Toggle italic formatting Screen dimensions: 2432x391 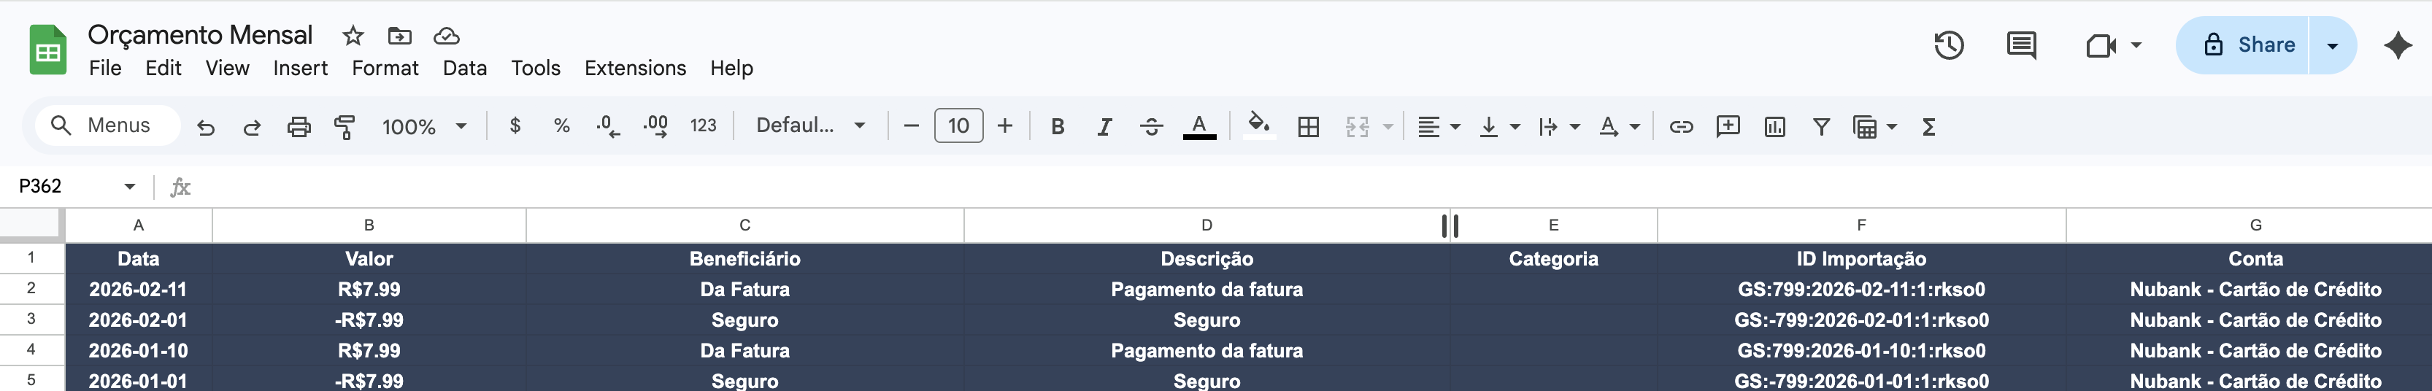click(x=1104, y=126)
